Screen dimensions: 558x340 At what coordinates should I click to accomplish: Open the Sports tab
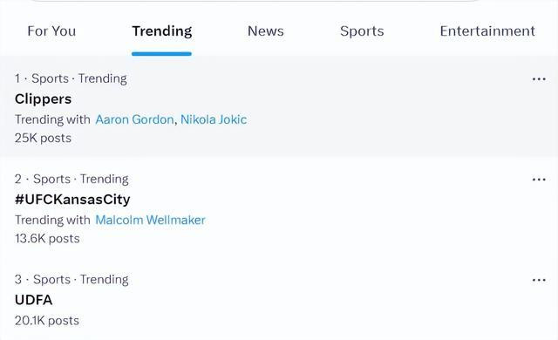click(x=362, y=31)
